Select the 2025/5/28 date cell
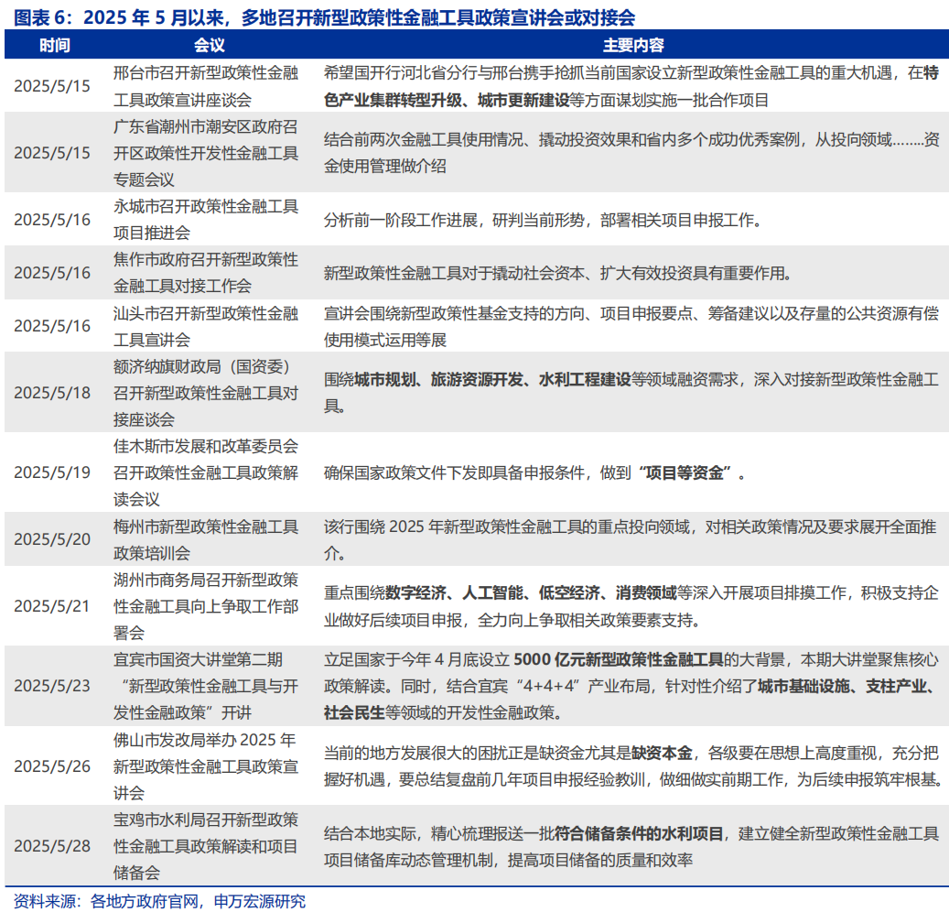This screenshot has height=912, width=949. tap(52, 845)
